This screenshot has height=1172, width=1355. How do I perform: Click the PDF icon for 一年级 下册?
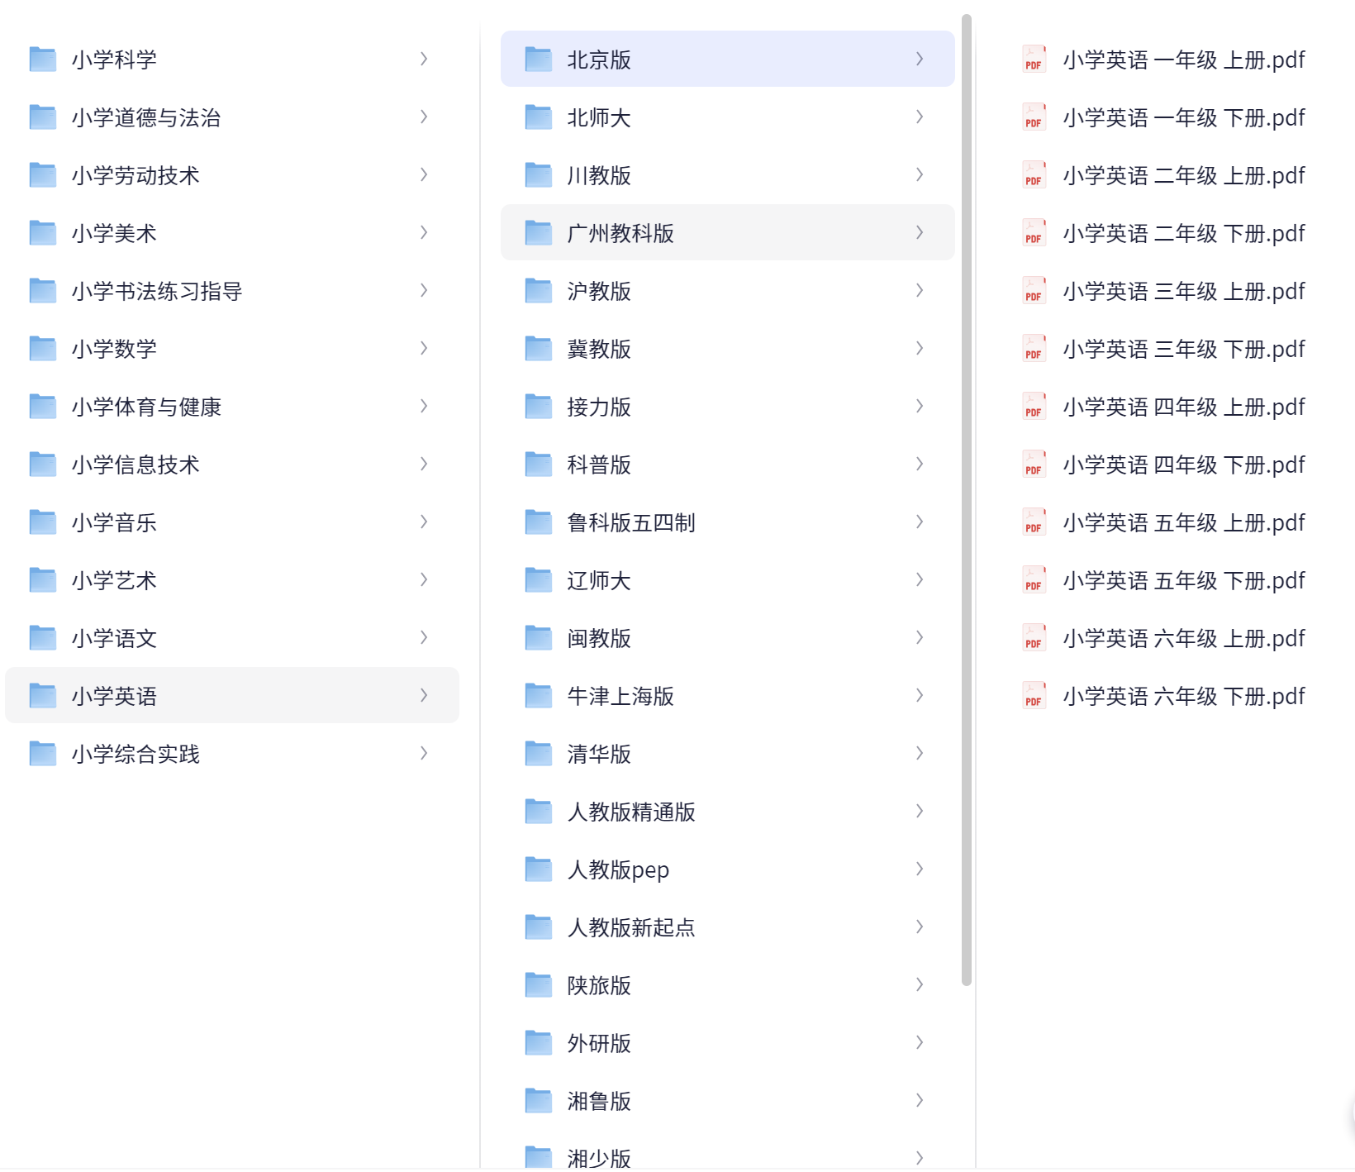pyautogui.click(x=1034, y=117)
